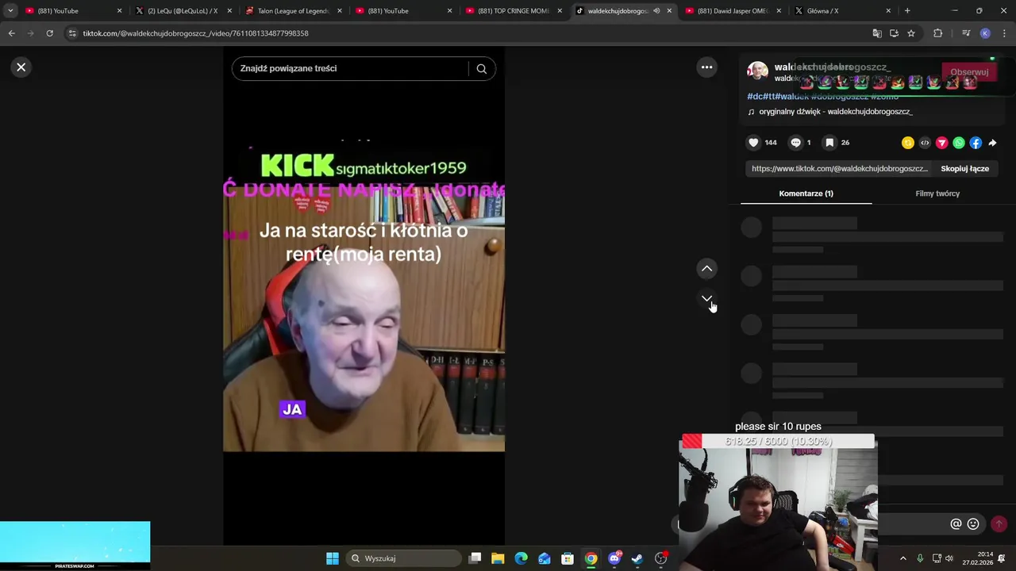
Task: Go back in browser history
Action: click(11, 33)
